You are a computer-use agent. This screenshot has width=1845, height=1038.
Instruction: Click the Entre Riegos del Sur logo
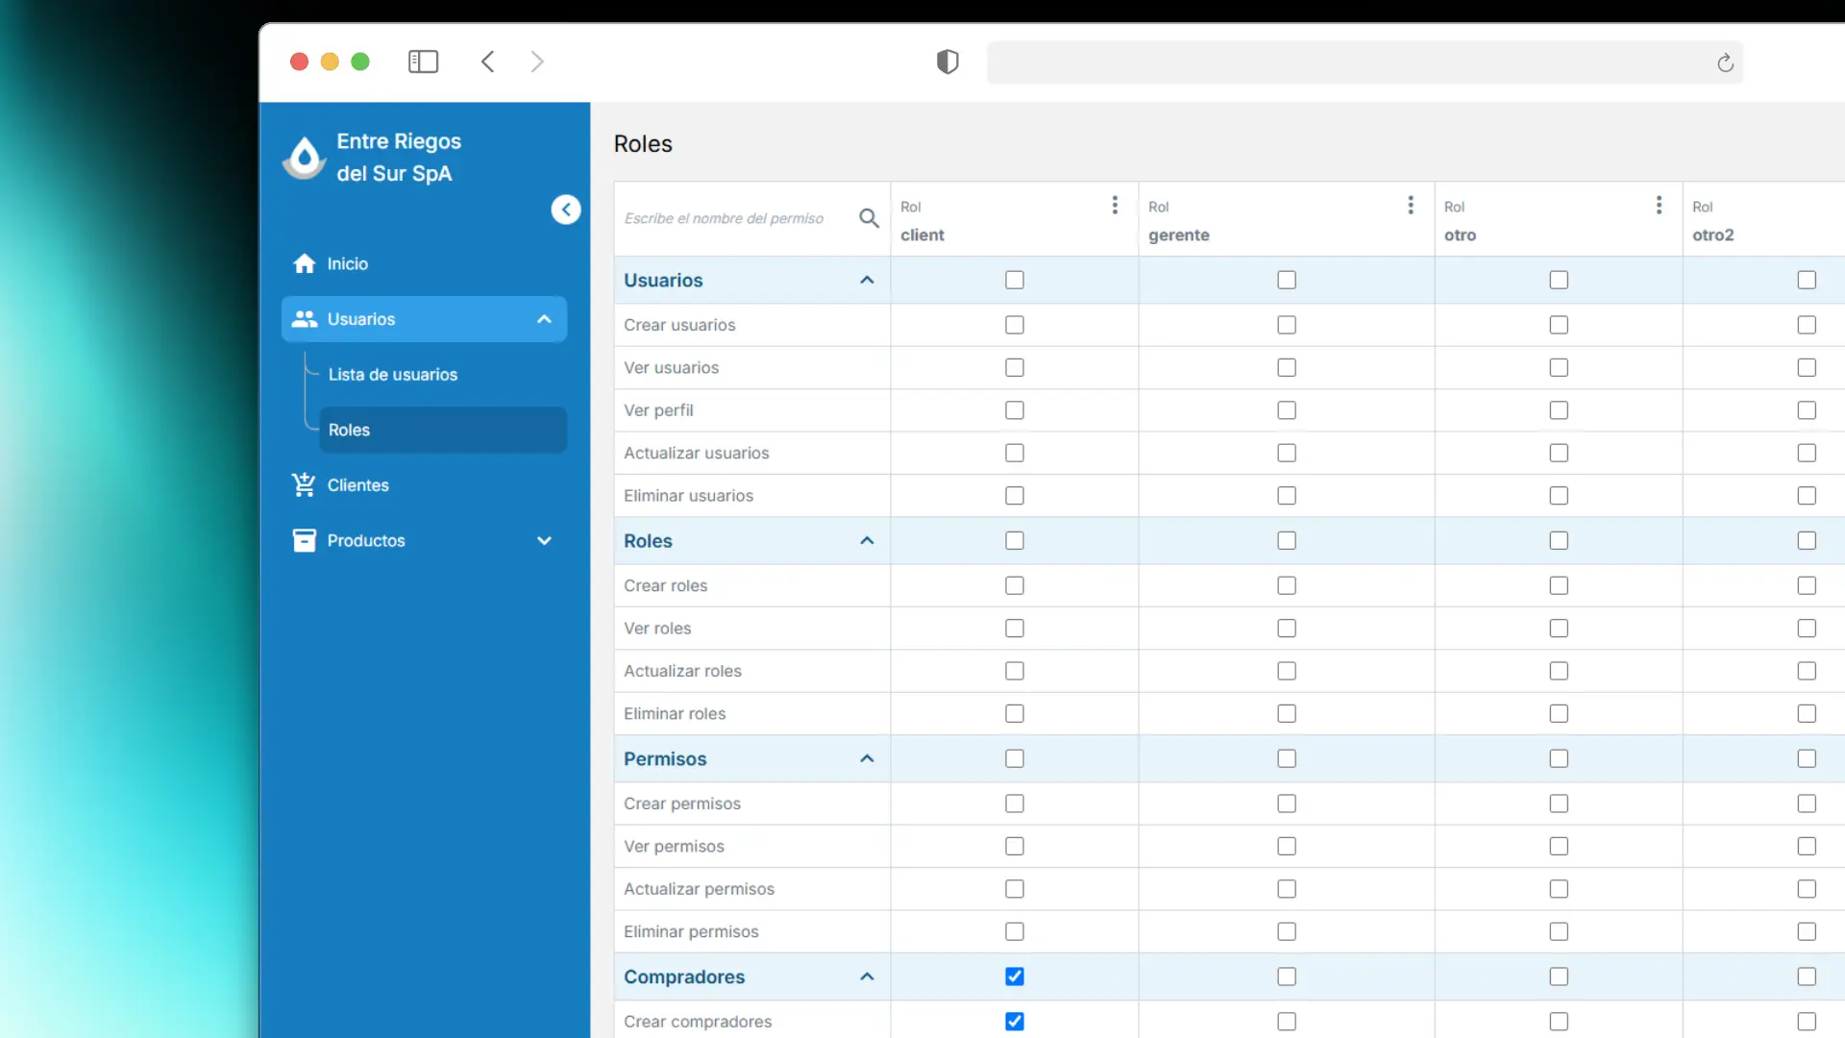tap(305, 157)
